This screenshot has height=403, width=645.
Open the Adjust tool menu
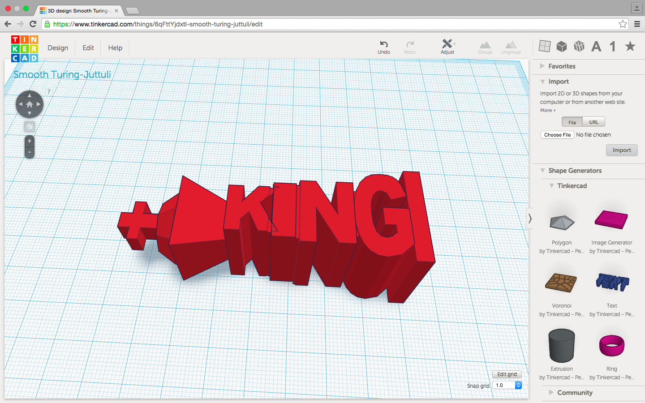(447, 47)
